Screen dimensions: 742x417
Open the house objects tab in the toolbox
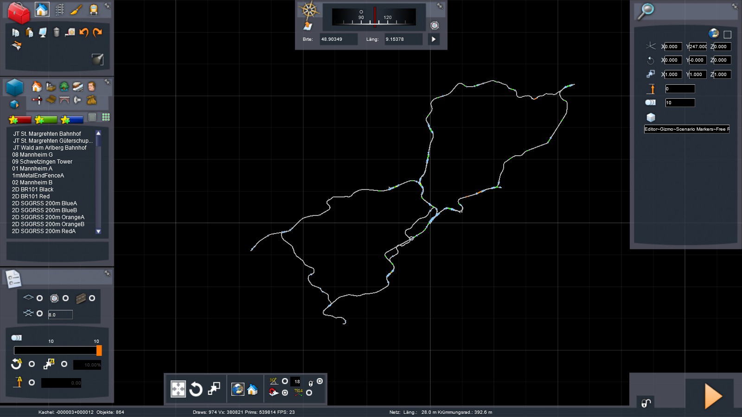tap(42, 10)
